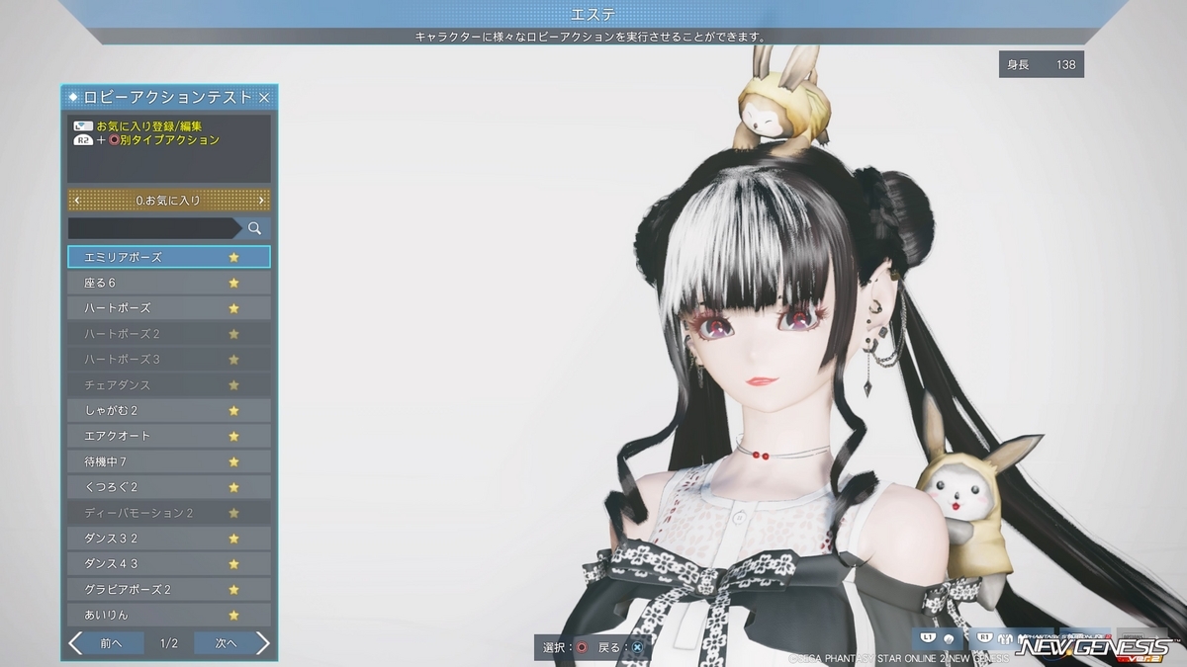Click the magnifier search icon

[x=255, y=228]
